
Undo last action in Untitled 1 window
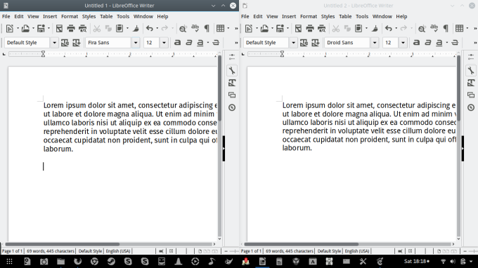point(149,29)
